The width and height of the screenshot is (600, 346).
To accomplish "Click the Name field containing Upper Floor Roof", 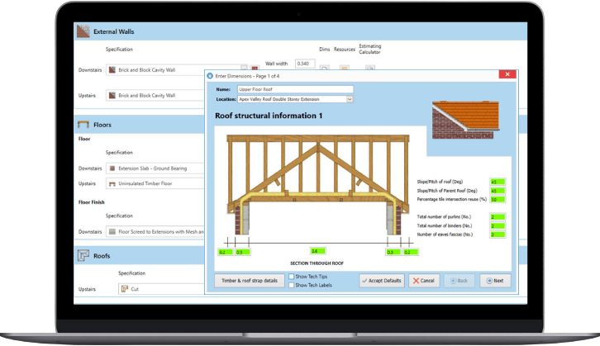I will click(x=295, y=89).
